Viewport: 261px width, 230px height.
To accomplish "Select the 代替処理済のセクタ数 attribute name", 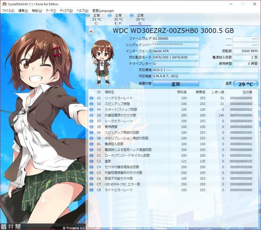I will click(120, 115).
